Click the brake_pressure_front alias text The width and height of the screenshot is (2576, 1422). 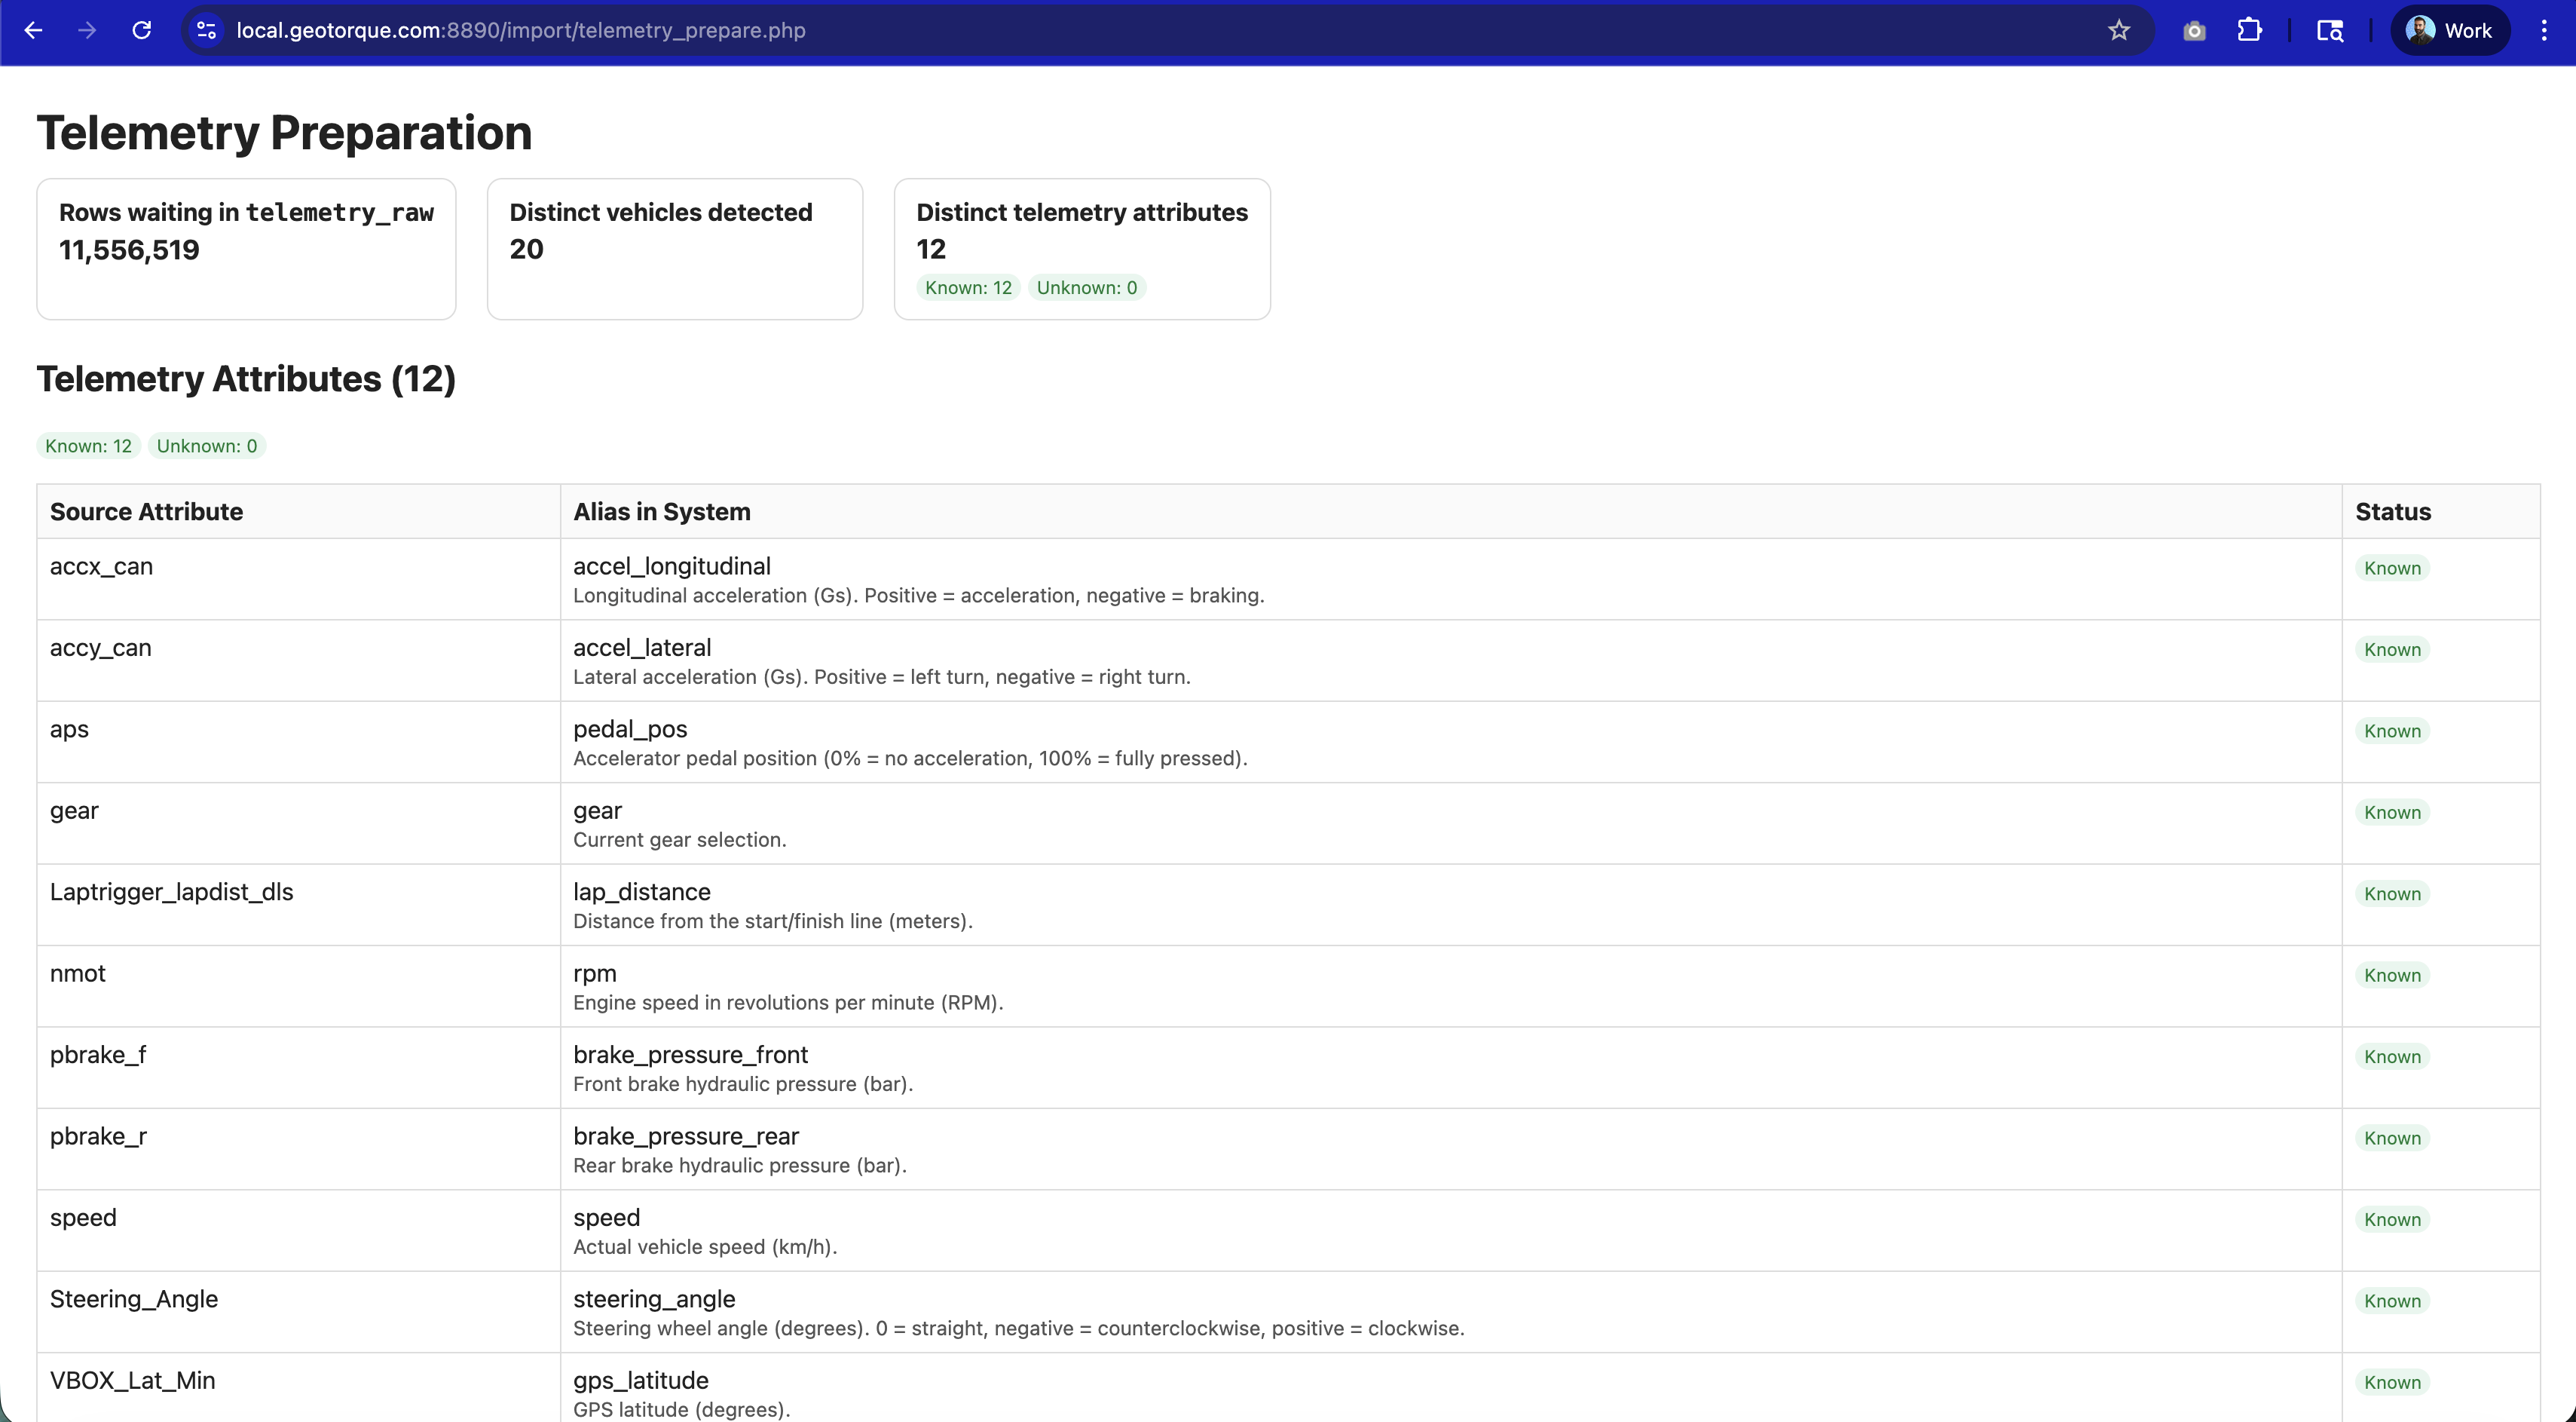[x=690, y=1055]
